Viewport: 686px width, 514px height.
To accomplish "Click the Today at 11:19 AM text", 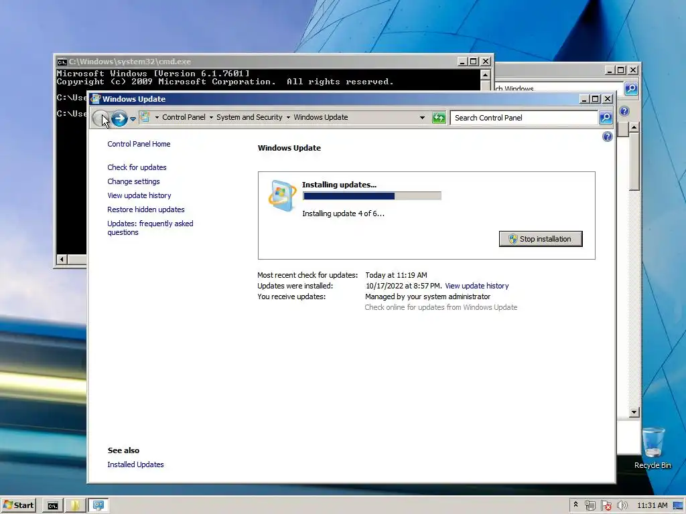I will coord(396,275).
